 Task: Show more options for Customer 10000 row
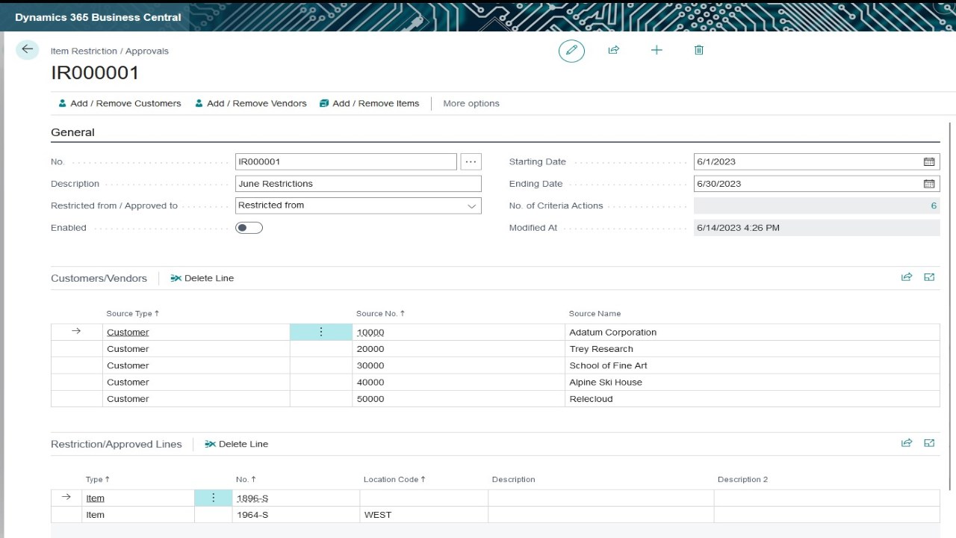[x=321, y=332]
